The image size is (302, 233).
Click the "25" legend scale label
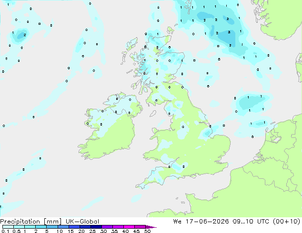point(92,231)
